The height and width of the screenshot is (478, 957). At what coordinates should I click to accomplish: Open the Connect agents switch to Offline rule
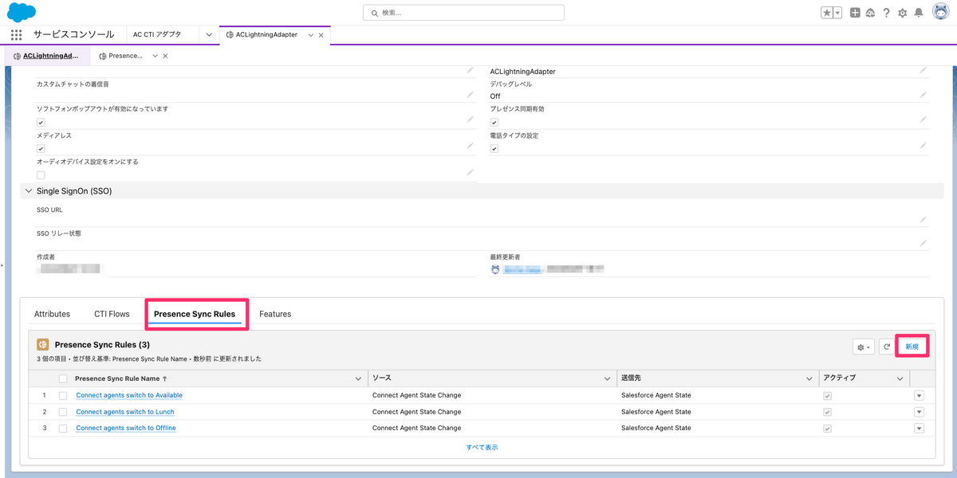coord(126,428)
